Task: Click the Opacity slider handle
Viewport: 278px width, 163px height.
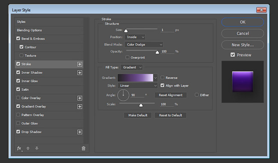Action: [157, 52]
